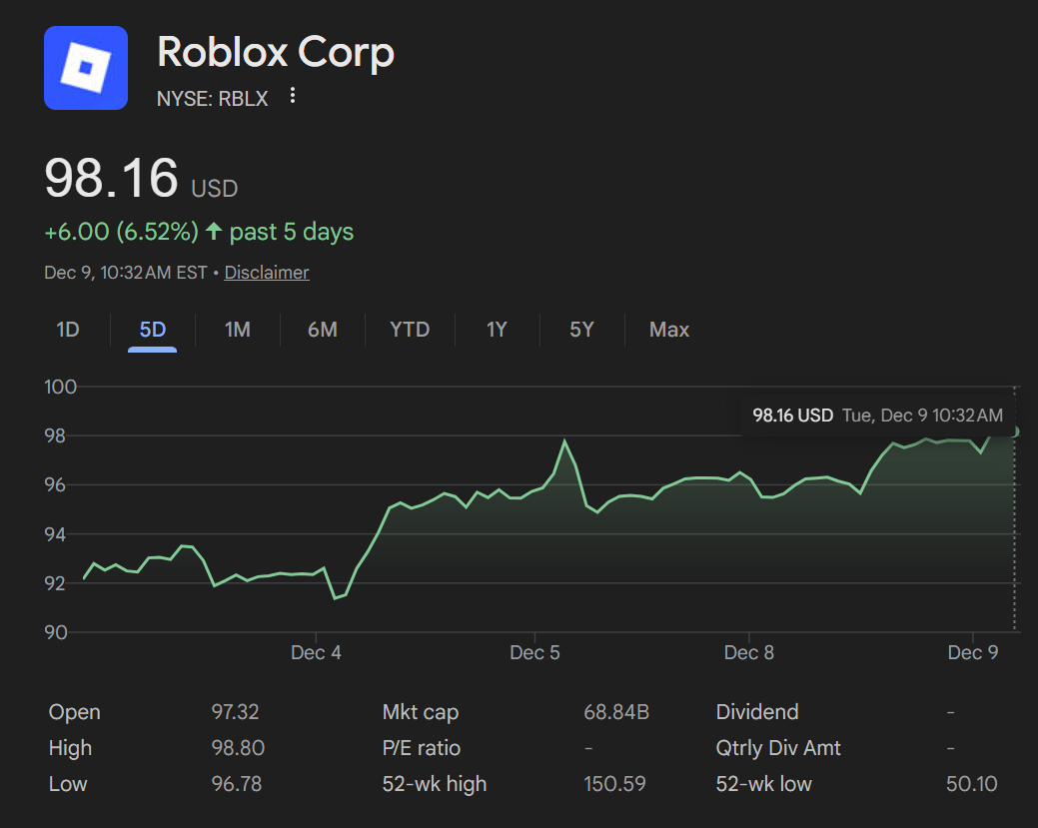This screenshot has height=828, width=1038.
Task: Click the chart data point at Dec 9
Action: pos(1015,432)
